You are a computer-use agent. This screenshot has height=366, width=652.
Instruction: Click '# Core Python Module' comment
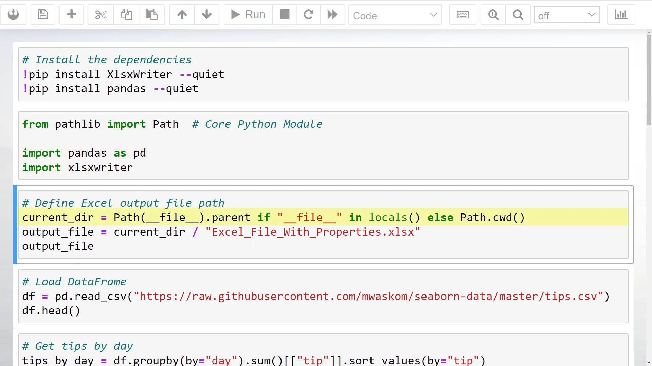point(257,124)
